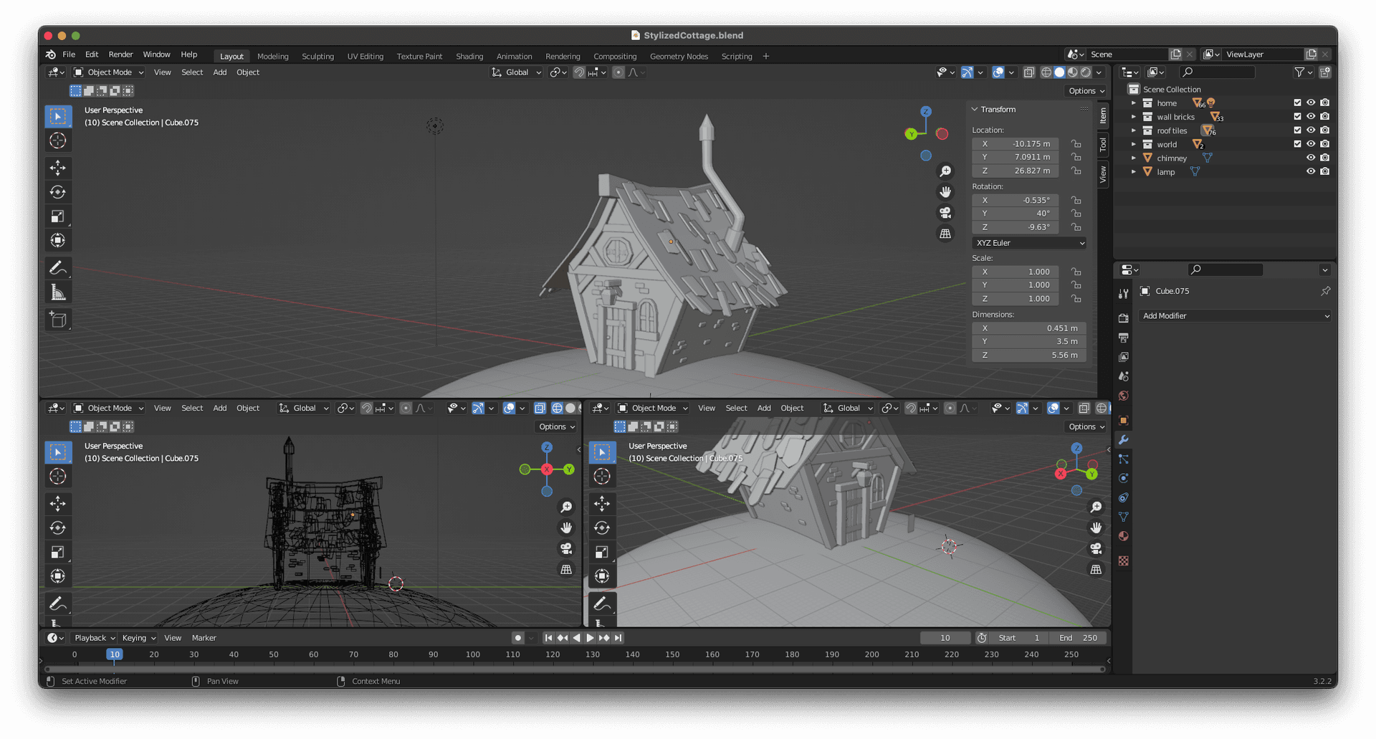Viewport: 1376px width, 739px height.
Task: Open the File menu
Action: pos(69,54)
